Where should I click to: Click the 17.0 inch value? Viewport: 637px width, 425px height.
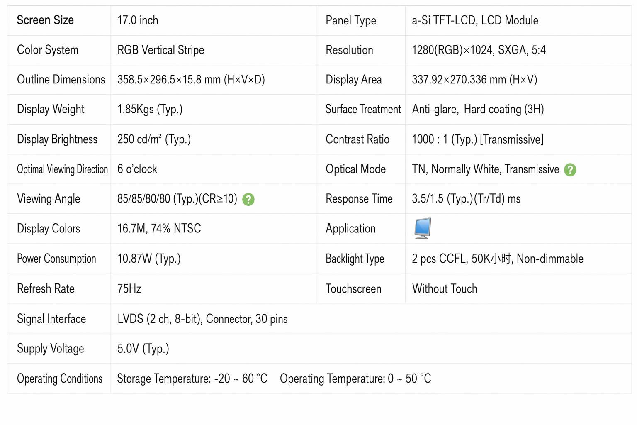pos(138,20)
